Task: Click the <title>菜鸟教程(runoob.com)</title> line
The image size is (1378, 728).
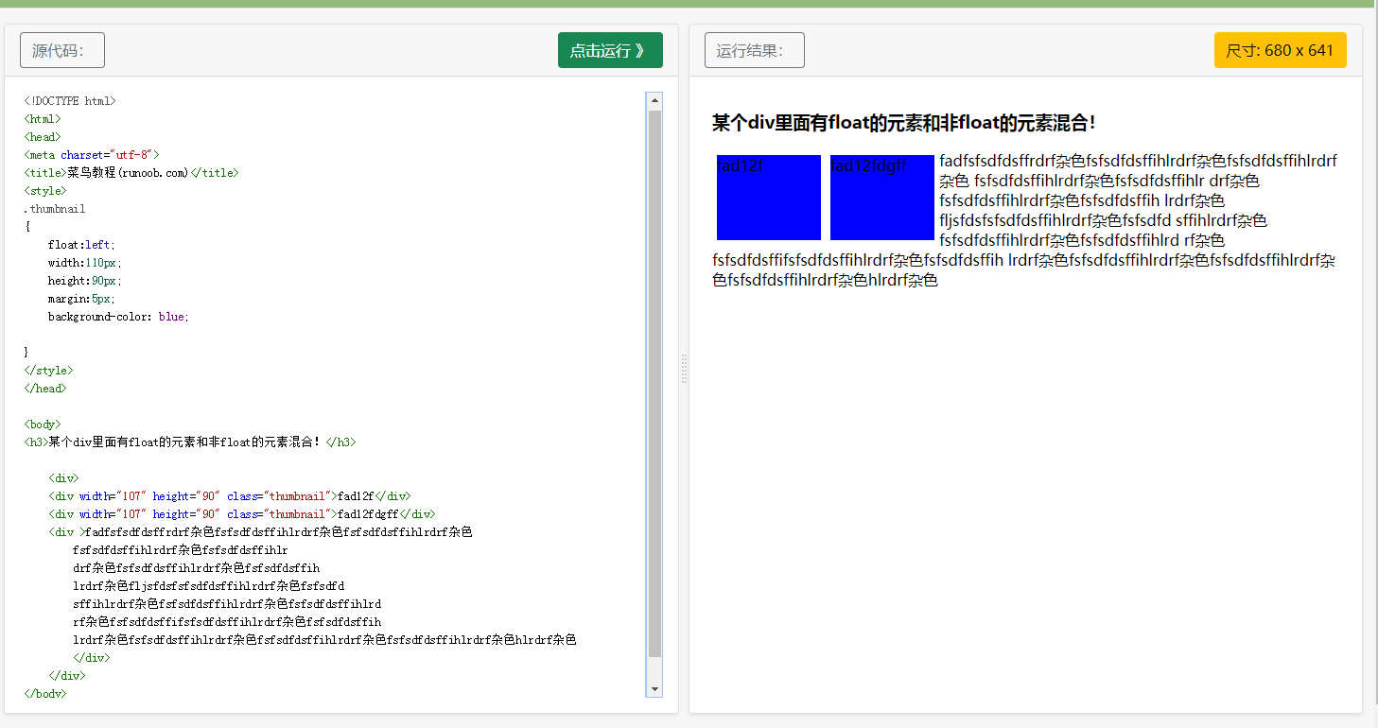Action: point(131,173)
